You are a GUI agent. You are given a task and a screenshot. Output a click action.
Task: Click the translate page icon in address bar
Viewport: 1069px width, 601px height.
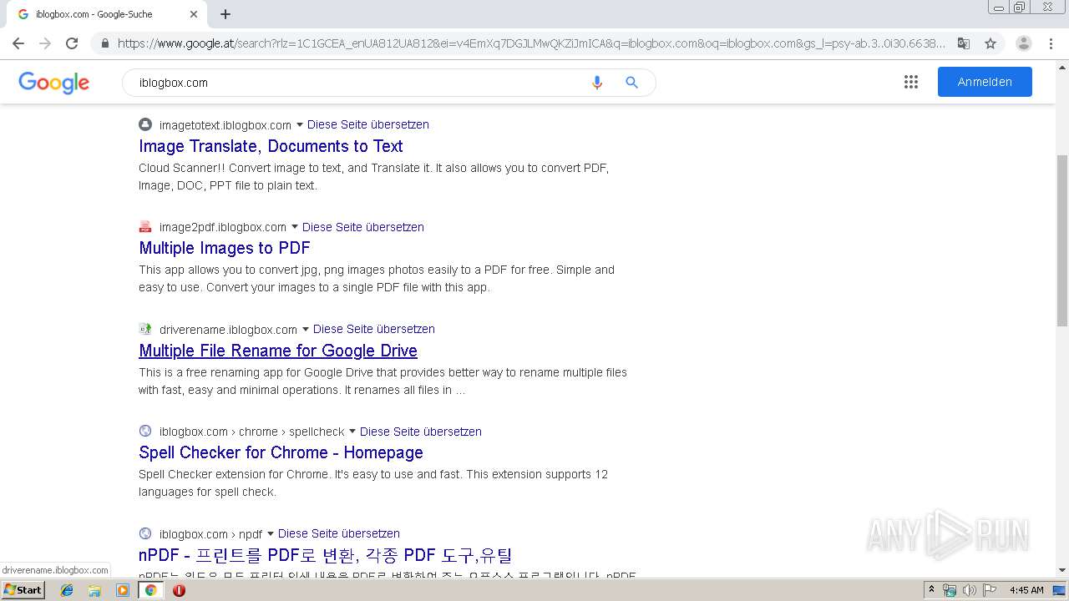964,43
